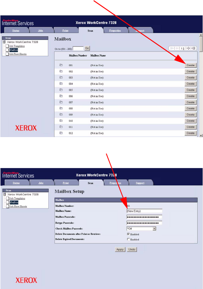
Task: Open the Status tab on the Mailbox page
Action: click(x=16, y=31)
